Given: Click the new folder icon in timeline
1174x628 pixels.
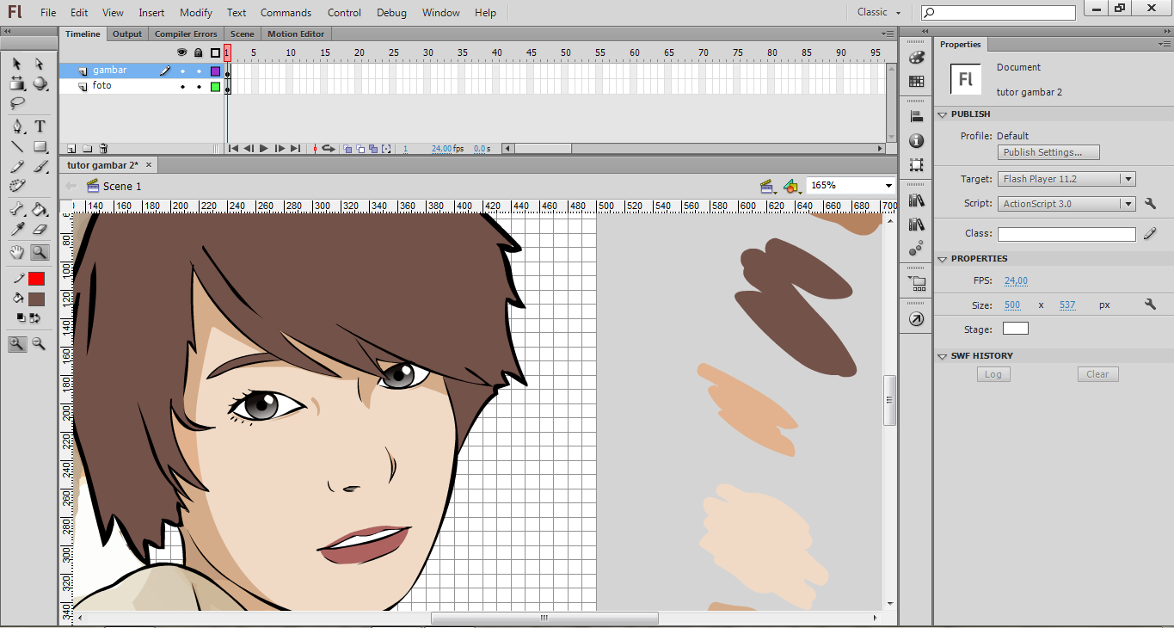Looking at the screenshot, I should click(x=88, y=149).
